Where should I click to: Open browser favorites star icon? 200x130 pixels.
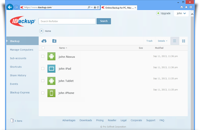coord(186,7)
